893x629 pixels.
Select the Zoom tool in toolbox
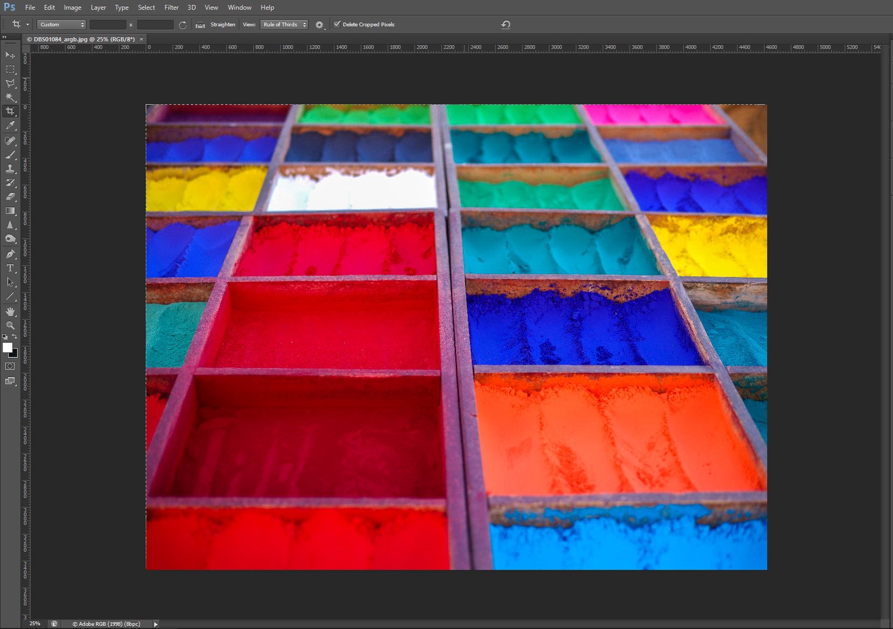coord(10,326)
